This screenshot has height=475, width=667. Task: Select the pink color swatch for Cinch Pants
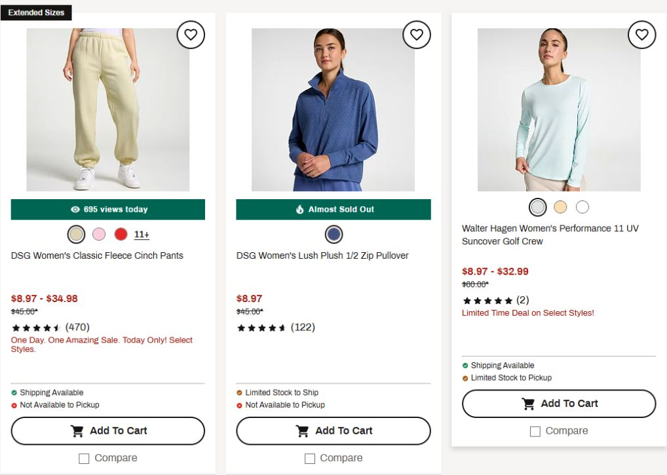(x=99, y=235)
